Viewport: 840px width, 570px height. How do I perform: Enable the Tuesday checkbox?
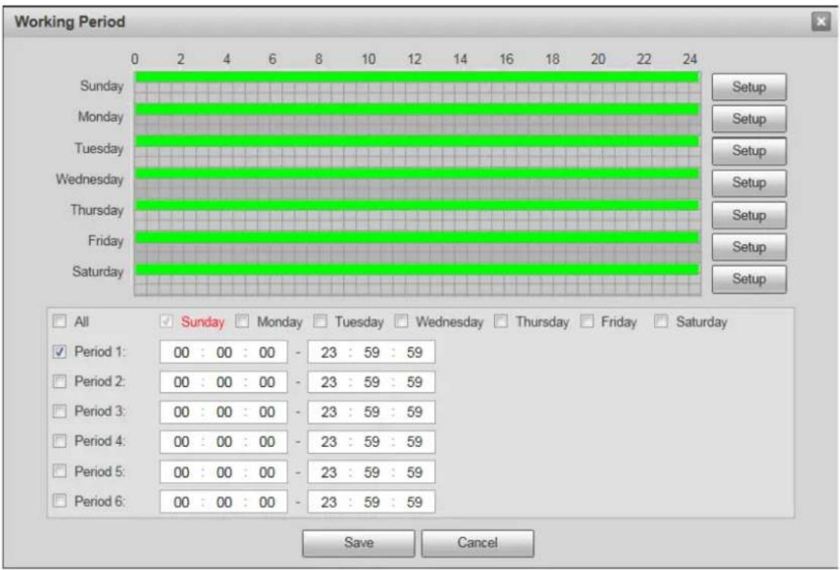pos(320,321)
